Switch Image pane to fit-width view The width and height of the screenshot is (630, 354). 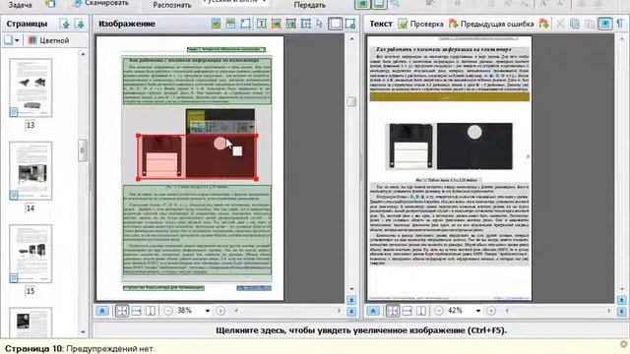[x=137, y=311]
